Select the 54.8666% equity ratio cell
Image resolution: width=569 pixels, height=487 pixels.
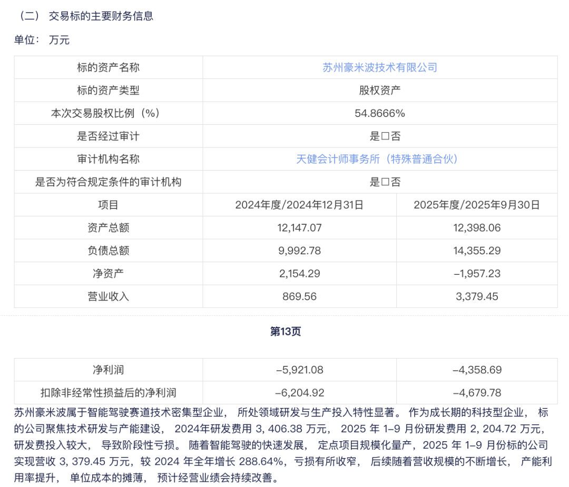coord(379,113)
